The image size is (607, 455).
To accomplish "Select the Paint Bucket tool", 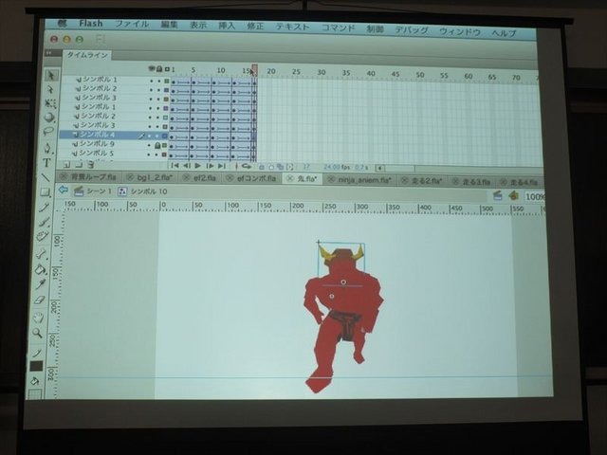I will pos(41,269).
